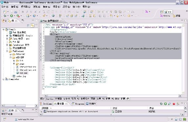Toggle Italic formatting in the toolbar
The image size is (188, 122).
coord(27,12)
